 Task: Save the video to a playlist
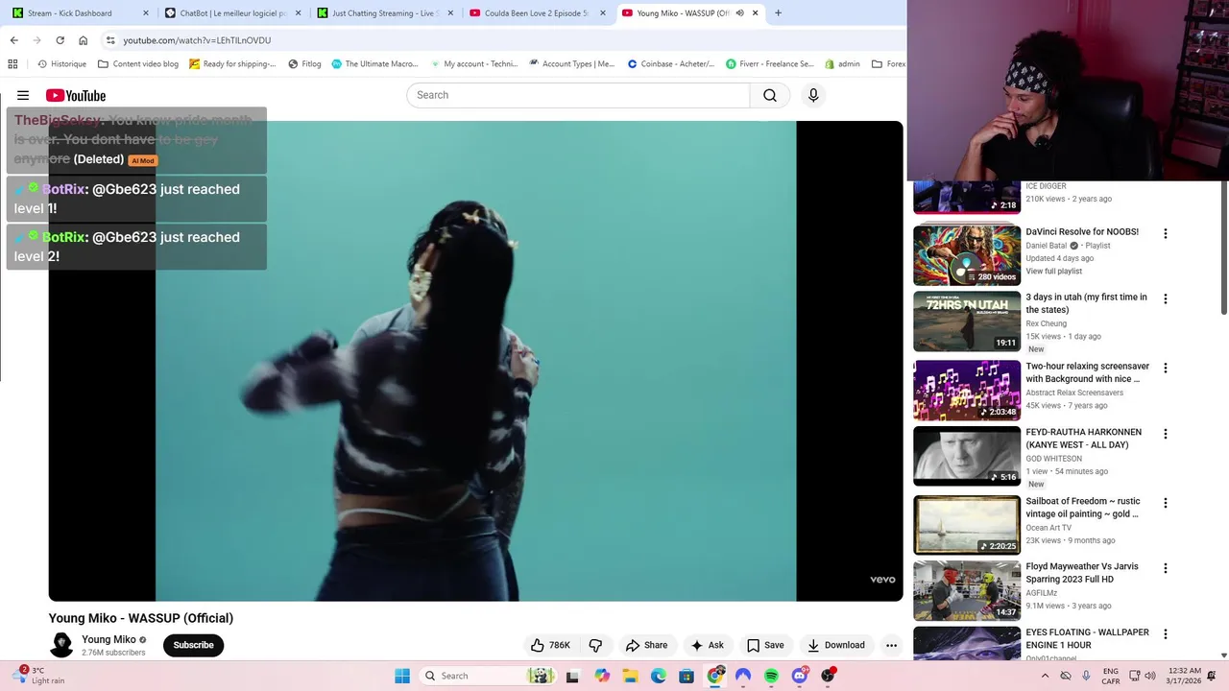(765, 645)
